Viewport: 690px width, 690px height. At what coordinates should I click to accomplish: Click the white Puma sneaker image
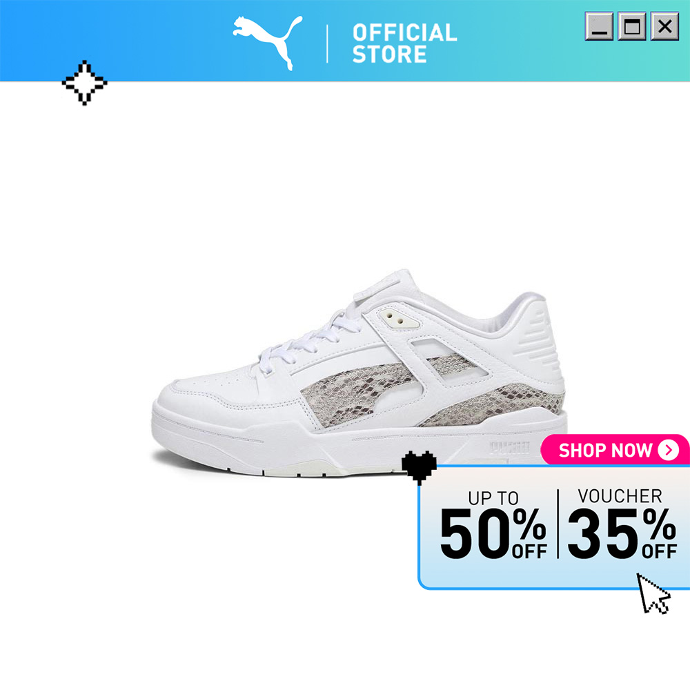point(359,373)
